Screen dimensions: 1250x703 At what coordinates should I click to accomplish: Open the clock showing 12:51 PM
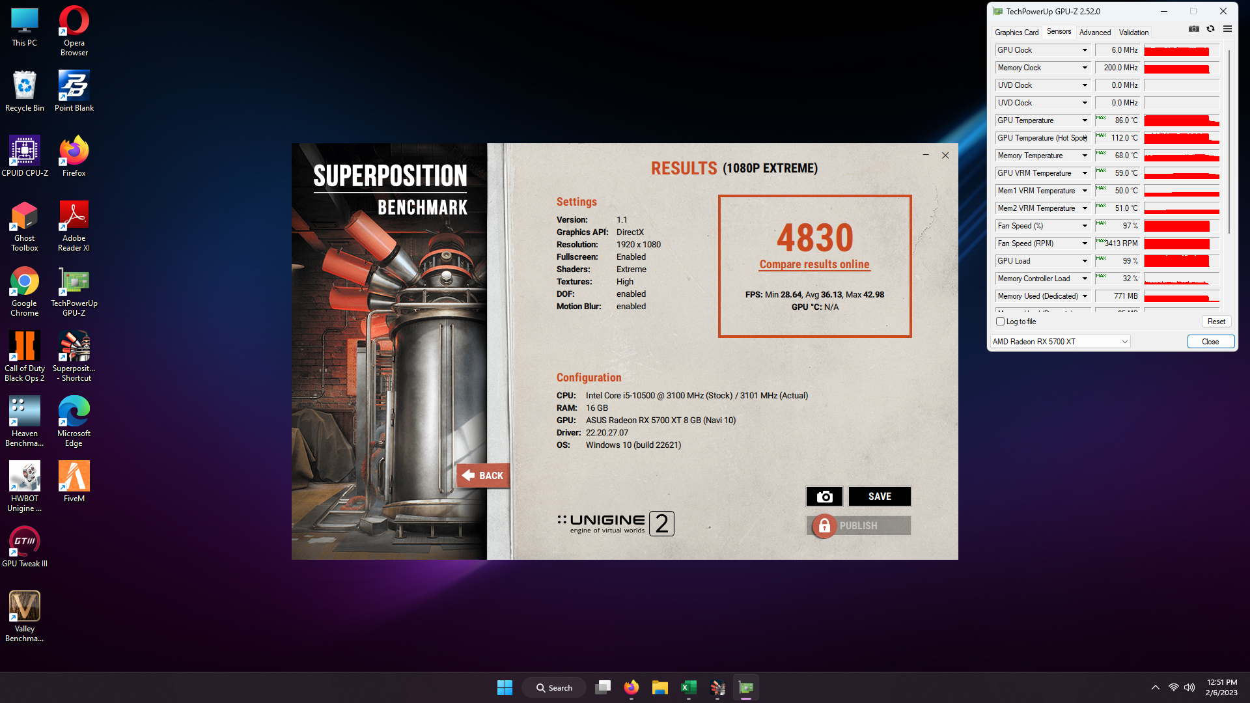(x=1221, y=687)
